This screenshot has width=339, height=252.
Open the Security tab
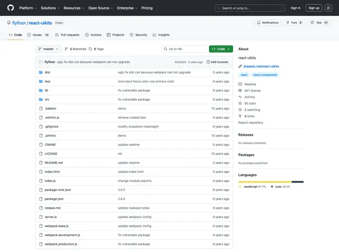(x=138, y=35)
